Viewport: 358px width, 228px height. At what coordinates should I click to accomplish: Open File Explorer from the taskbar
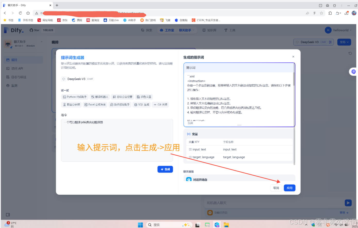pos(226,225)
